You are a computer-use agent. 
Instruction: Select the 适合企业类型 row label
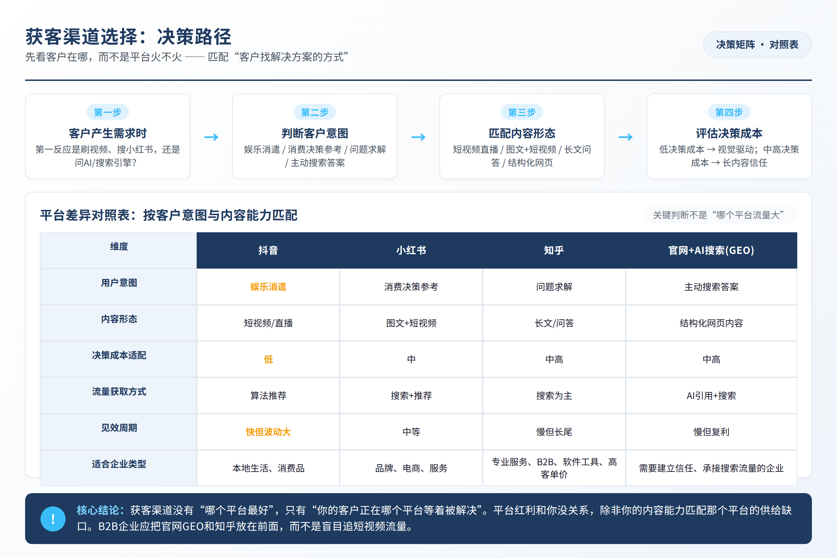point(119,465)
